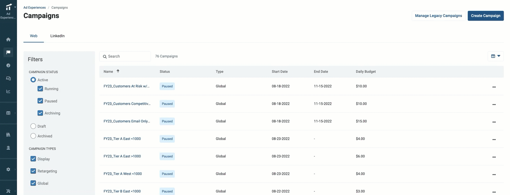Viewport: 510px width, 195px height.
Task: Open FY23_Customers Competitive campaign link
Action: (127, 104)
